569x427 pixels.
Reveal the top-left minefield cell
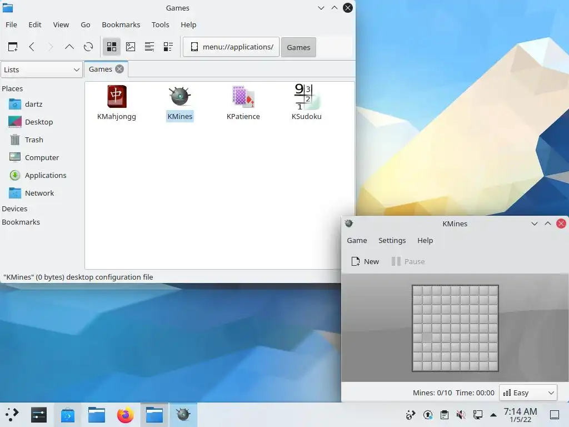coord(418,290)
